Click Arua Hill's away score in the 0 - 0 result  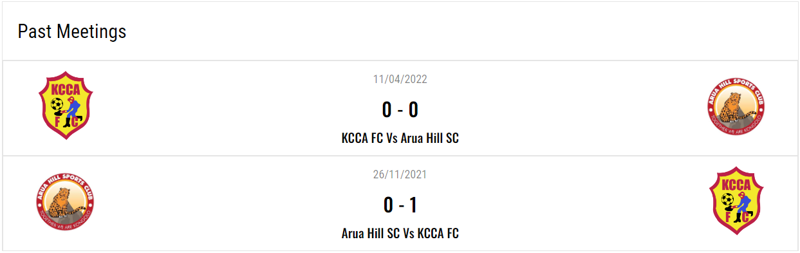click(413, 110)
